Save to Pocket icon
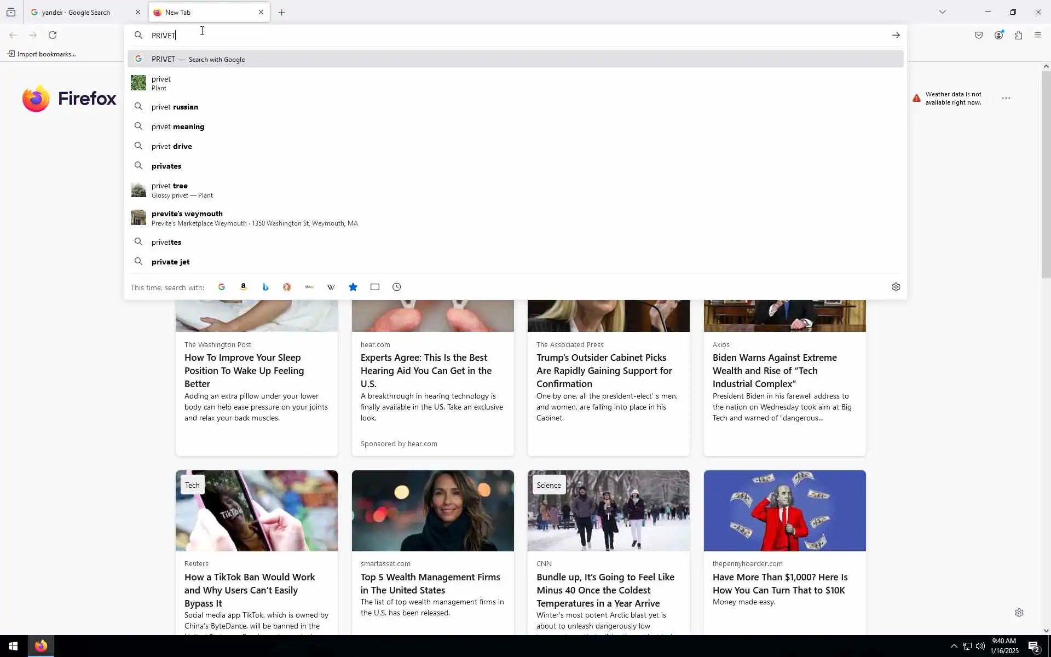 [979, 35]
